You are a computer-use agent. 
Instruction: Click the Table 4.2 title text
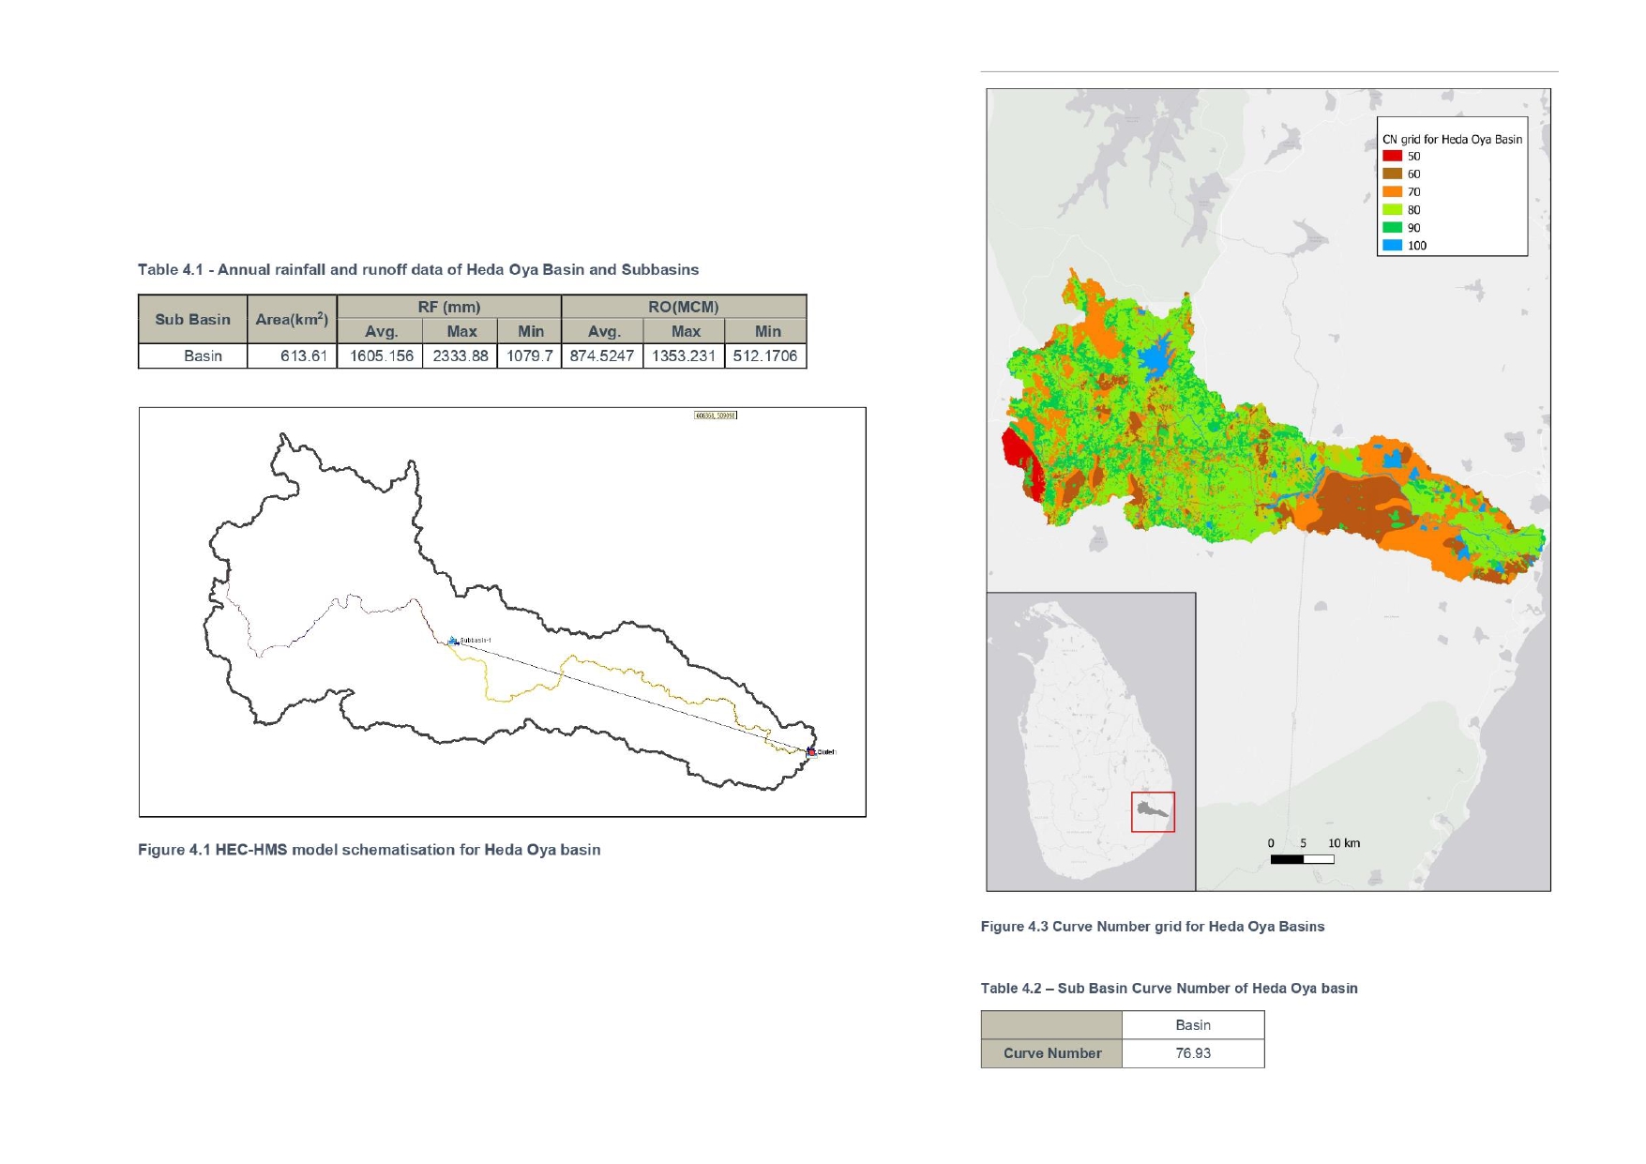coord(1169,988)
